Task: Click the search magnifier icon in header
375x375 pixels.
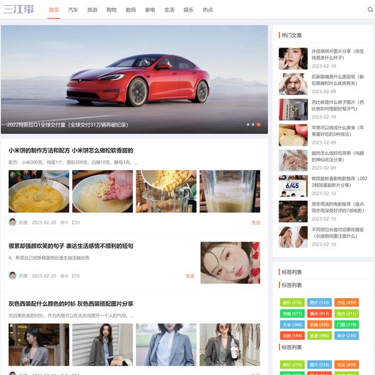Action: [369, 10]
